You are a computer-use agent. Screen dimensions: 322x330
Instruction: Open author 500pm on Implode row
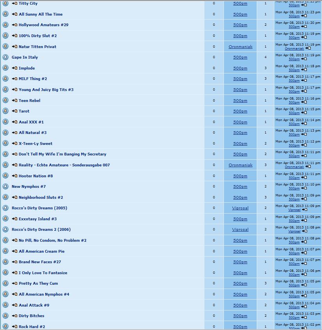240,68
